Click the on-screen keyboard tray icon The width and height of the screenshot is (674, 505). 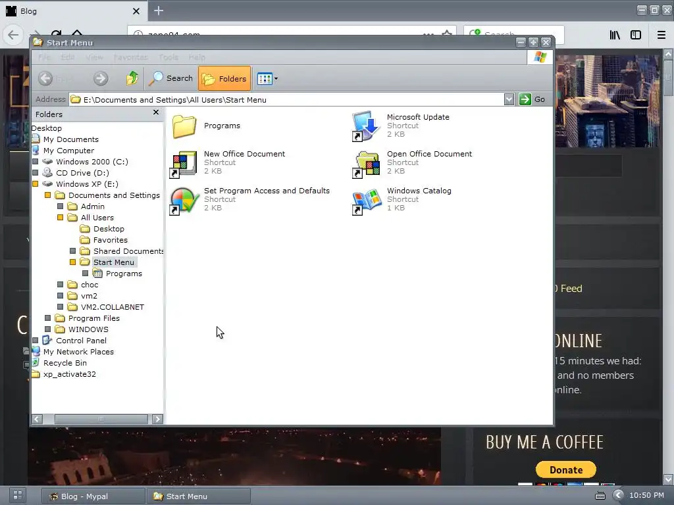tap(600, 496)
